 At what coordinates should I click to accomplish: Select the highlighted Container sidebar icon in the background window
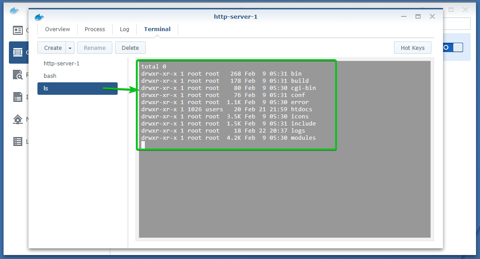18,52
